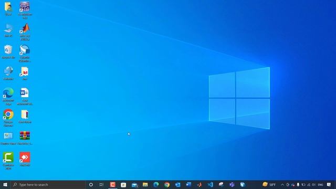Viewport: 336px width, 189px height.
Task: Select the Word document desktop icon
Action: click(x=25, y=97)
